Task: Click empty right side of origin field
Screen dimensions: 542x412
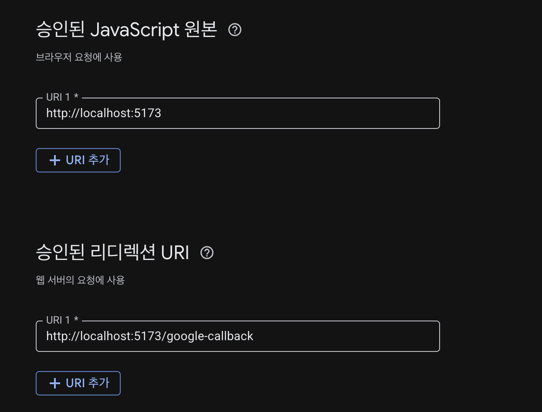Action: coord(349,114)
